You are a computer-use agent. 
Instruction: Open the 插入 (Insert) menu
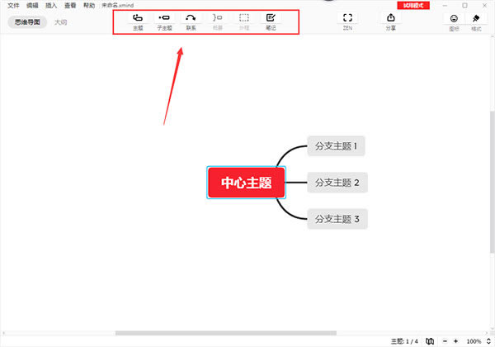click(52, 5)
